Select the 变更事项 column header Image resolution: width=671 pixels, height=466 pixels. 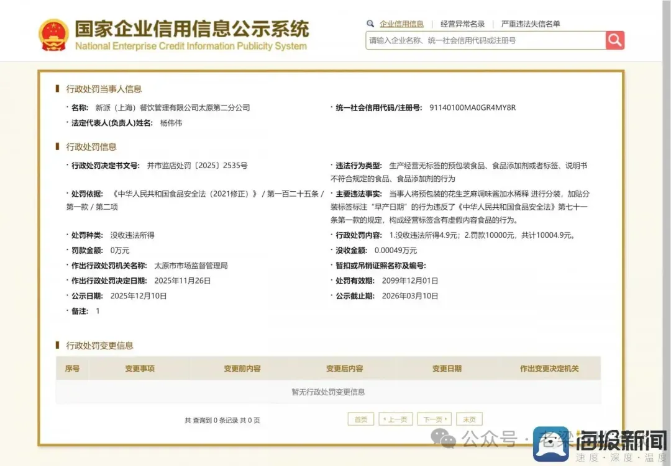(140, 368)
